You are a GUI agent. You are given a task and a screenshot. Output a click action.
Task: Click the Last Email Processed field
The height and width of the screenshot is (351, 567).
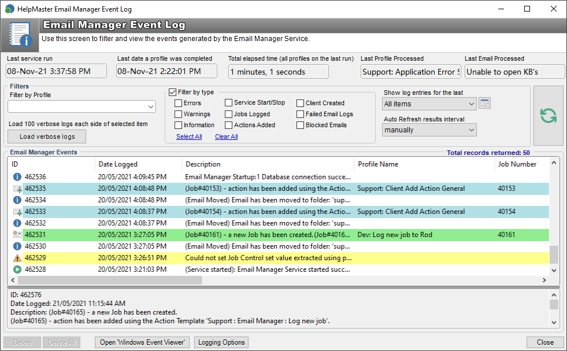(515, 72)
